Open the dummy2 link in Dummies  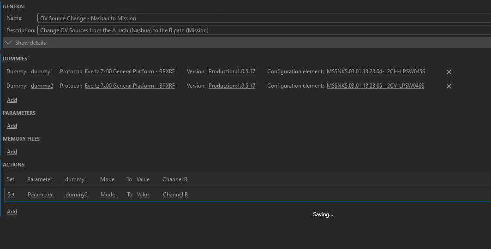pos(42,86)
